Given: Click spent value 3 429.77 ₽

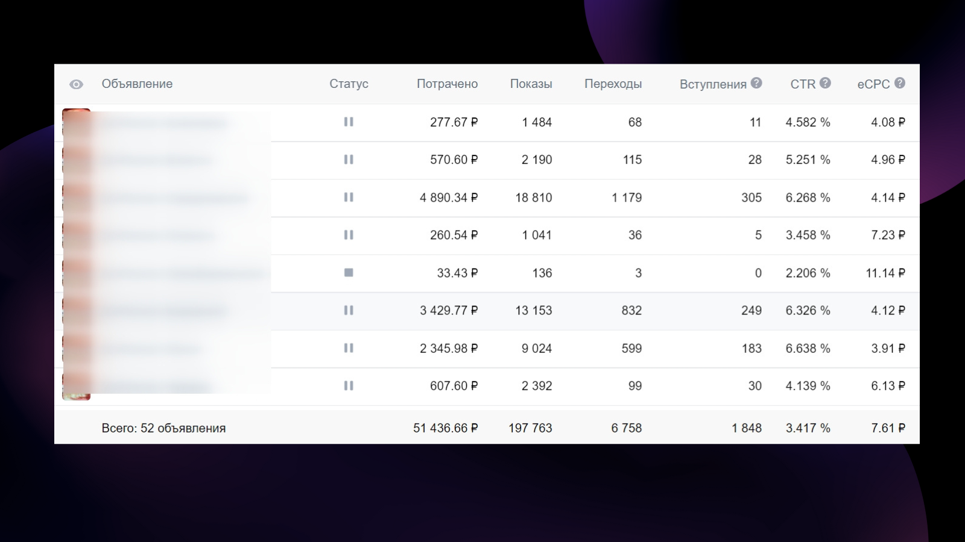Looking at the screenshot, I should (x=449, y=310).
